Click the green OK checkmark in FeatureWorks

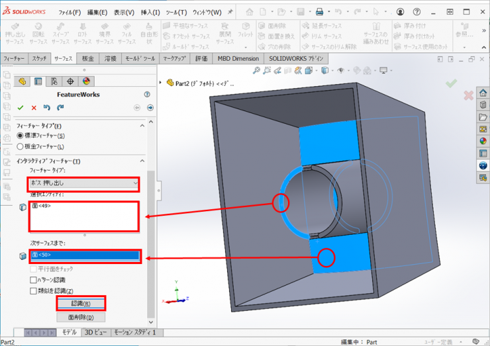(x=21, y=107)
